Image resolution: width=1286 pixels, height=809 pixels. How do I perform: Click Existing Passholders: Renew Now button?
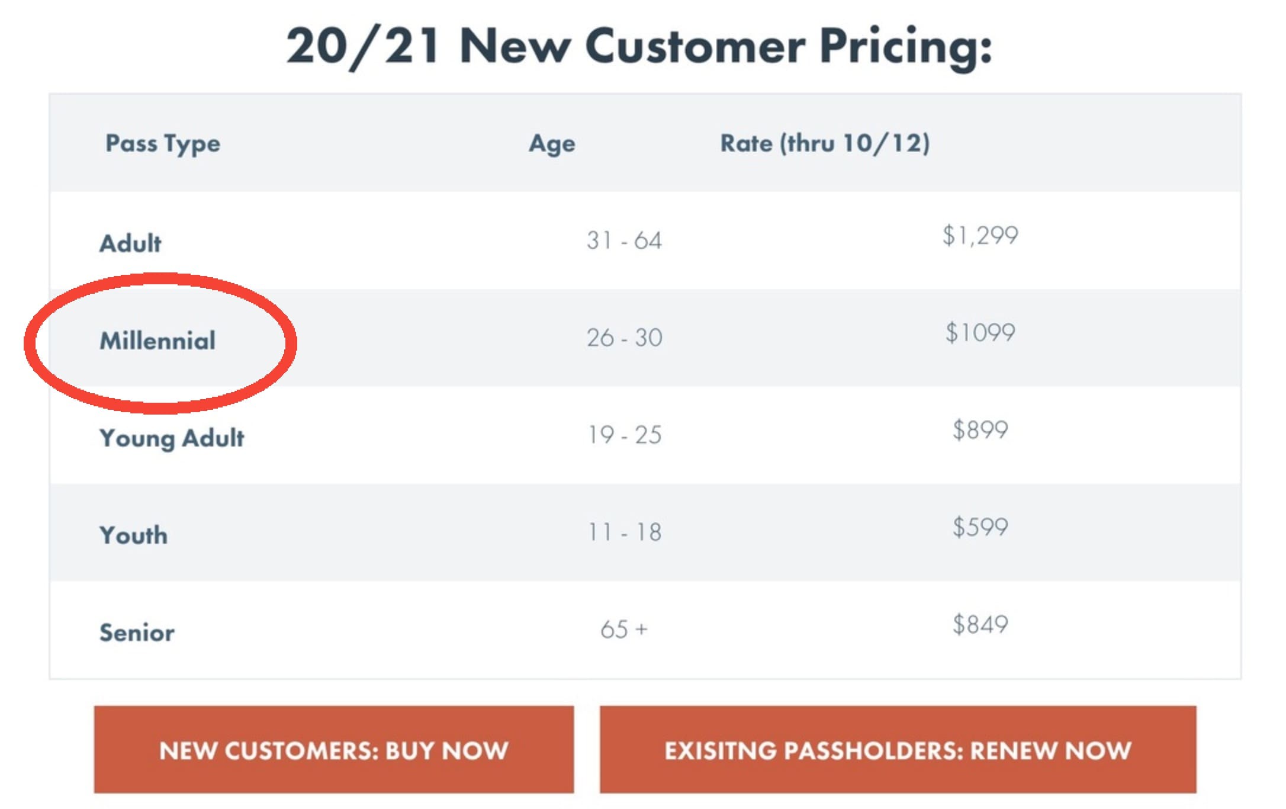click(898, 749)
